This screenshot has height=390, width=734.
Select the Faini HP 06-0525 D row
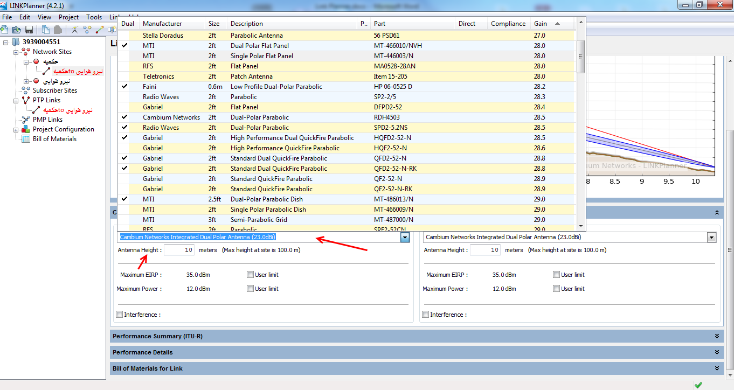(x=347, y=87)
